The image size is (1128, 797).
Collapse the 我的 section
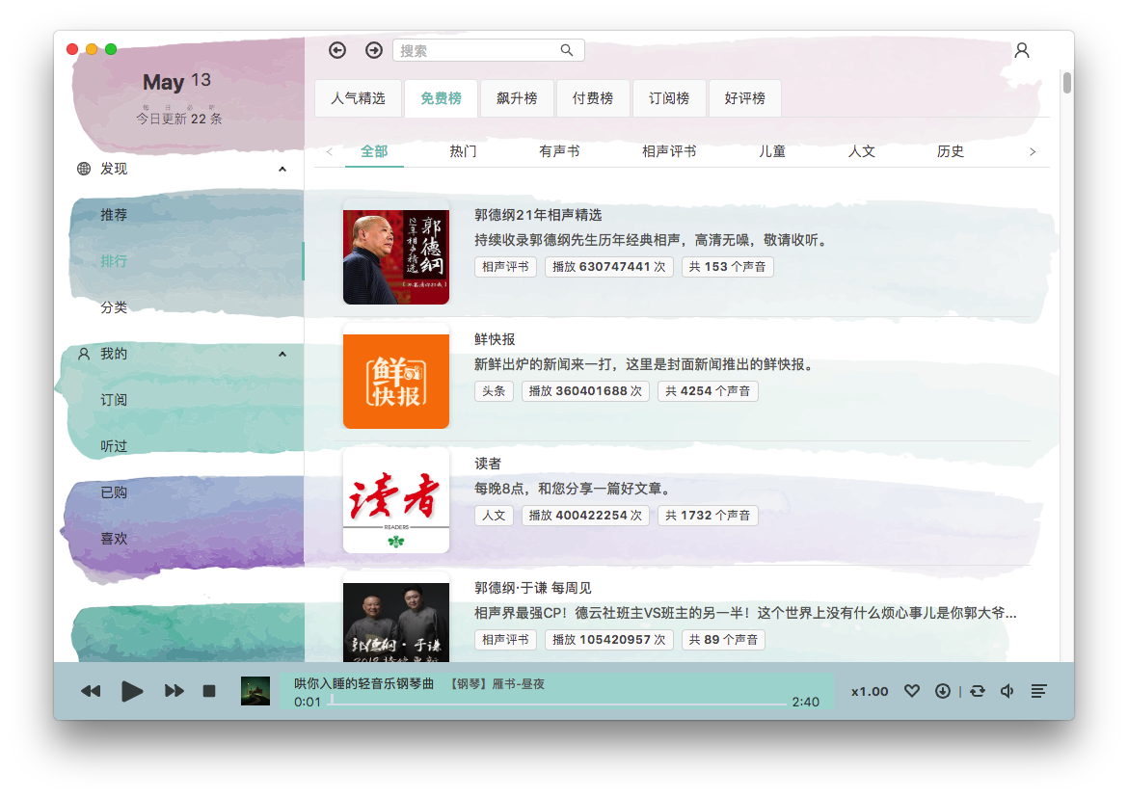click(282, 354)
